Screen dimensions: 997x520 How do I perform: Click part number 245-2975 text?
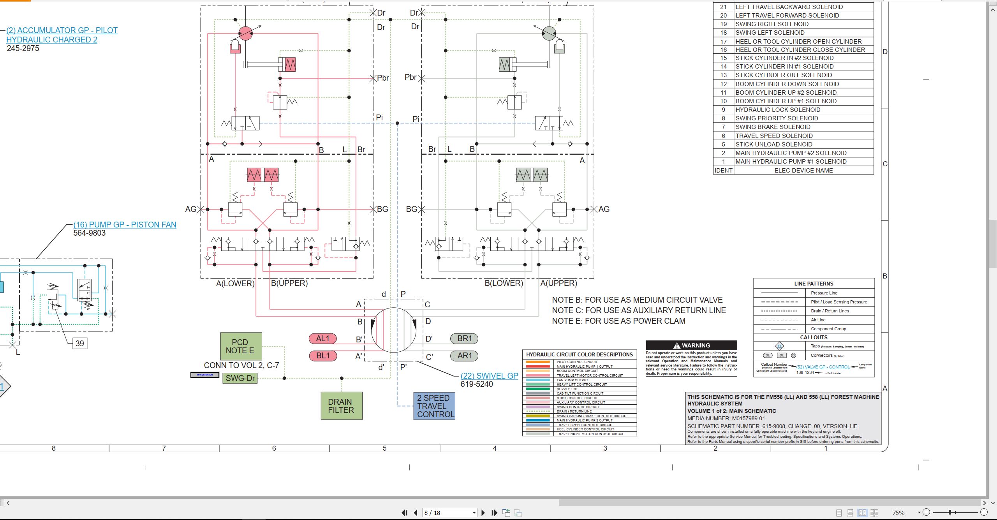tap(23, 48)
